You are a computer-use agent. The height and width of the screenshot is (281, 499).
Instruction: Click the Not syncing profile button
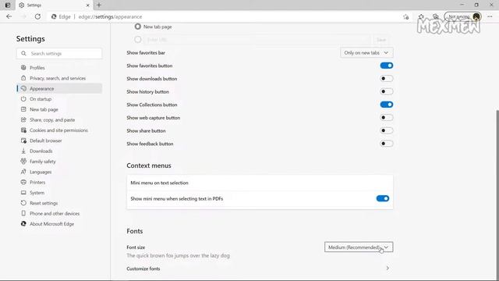click(462, 16)
